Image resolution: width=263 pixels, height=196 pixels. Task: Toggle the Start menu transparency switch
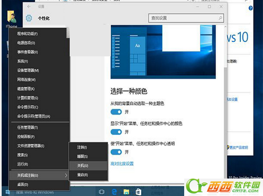pyautogui.click(x=116, y=152)
